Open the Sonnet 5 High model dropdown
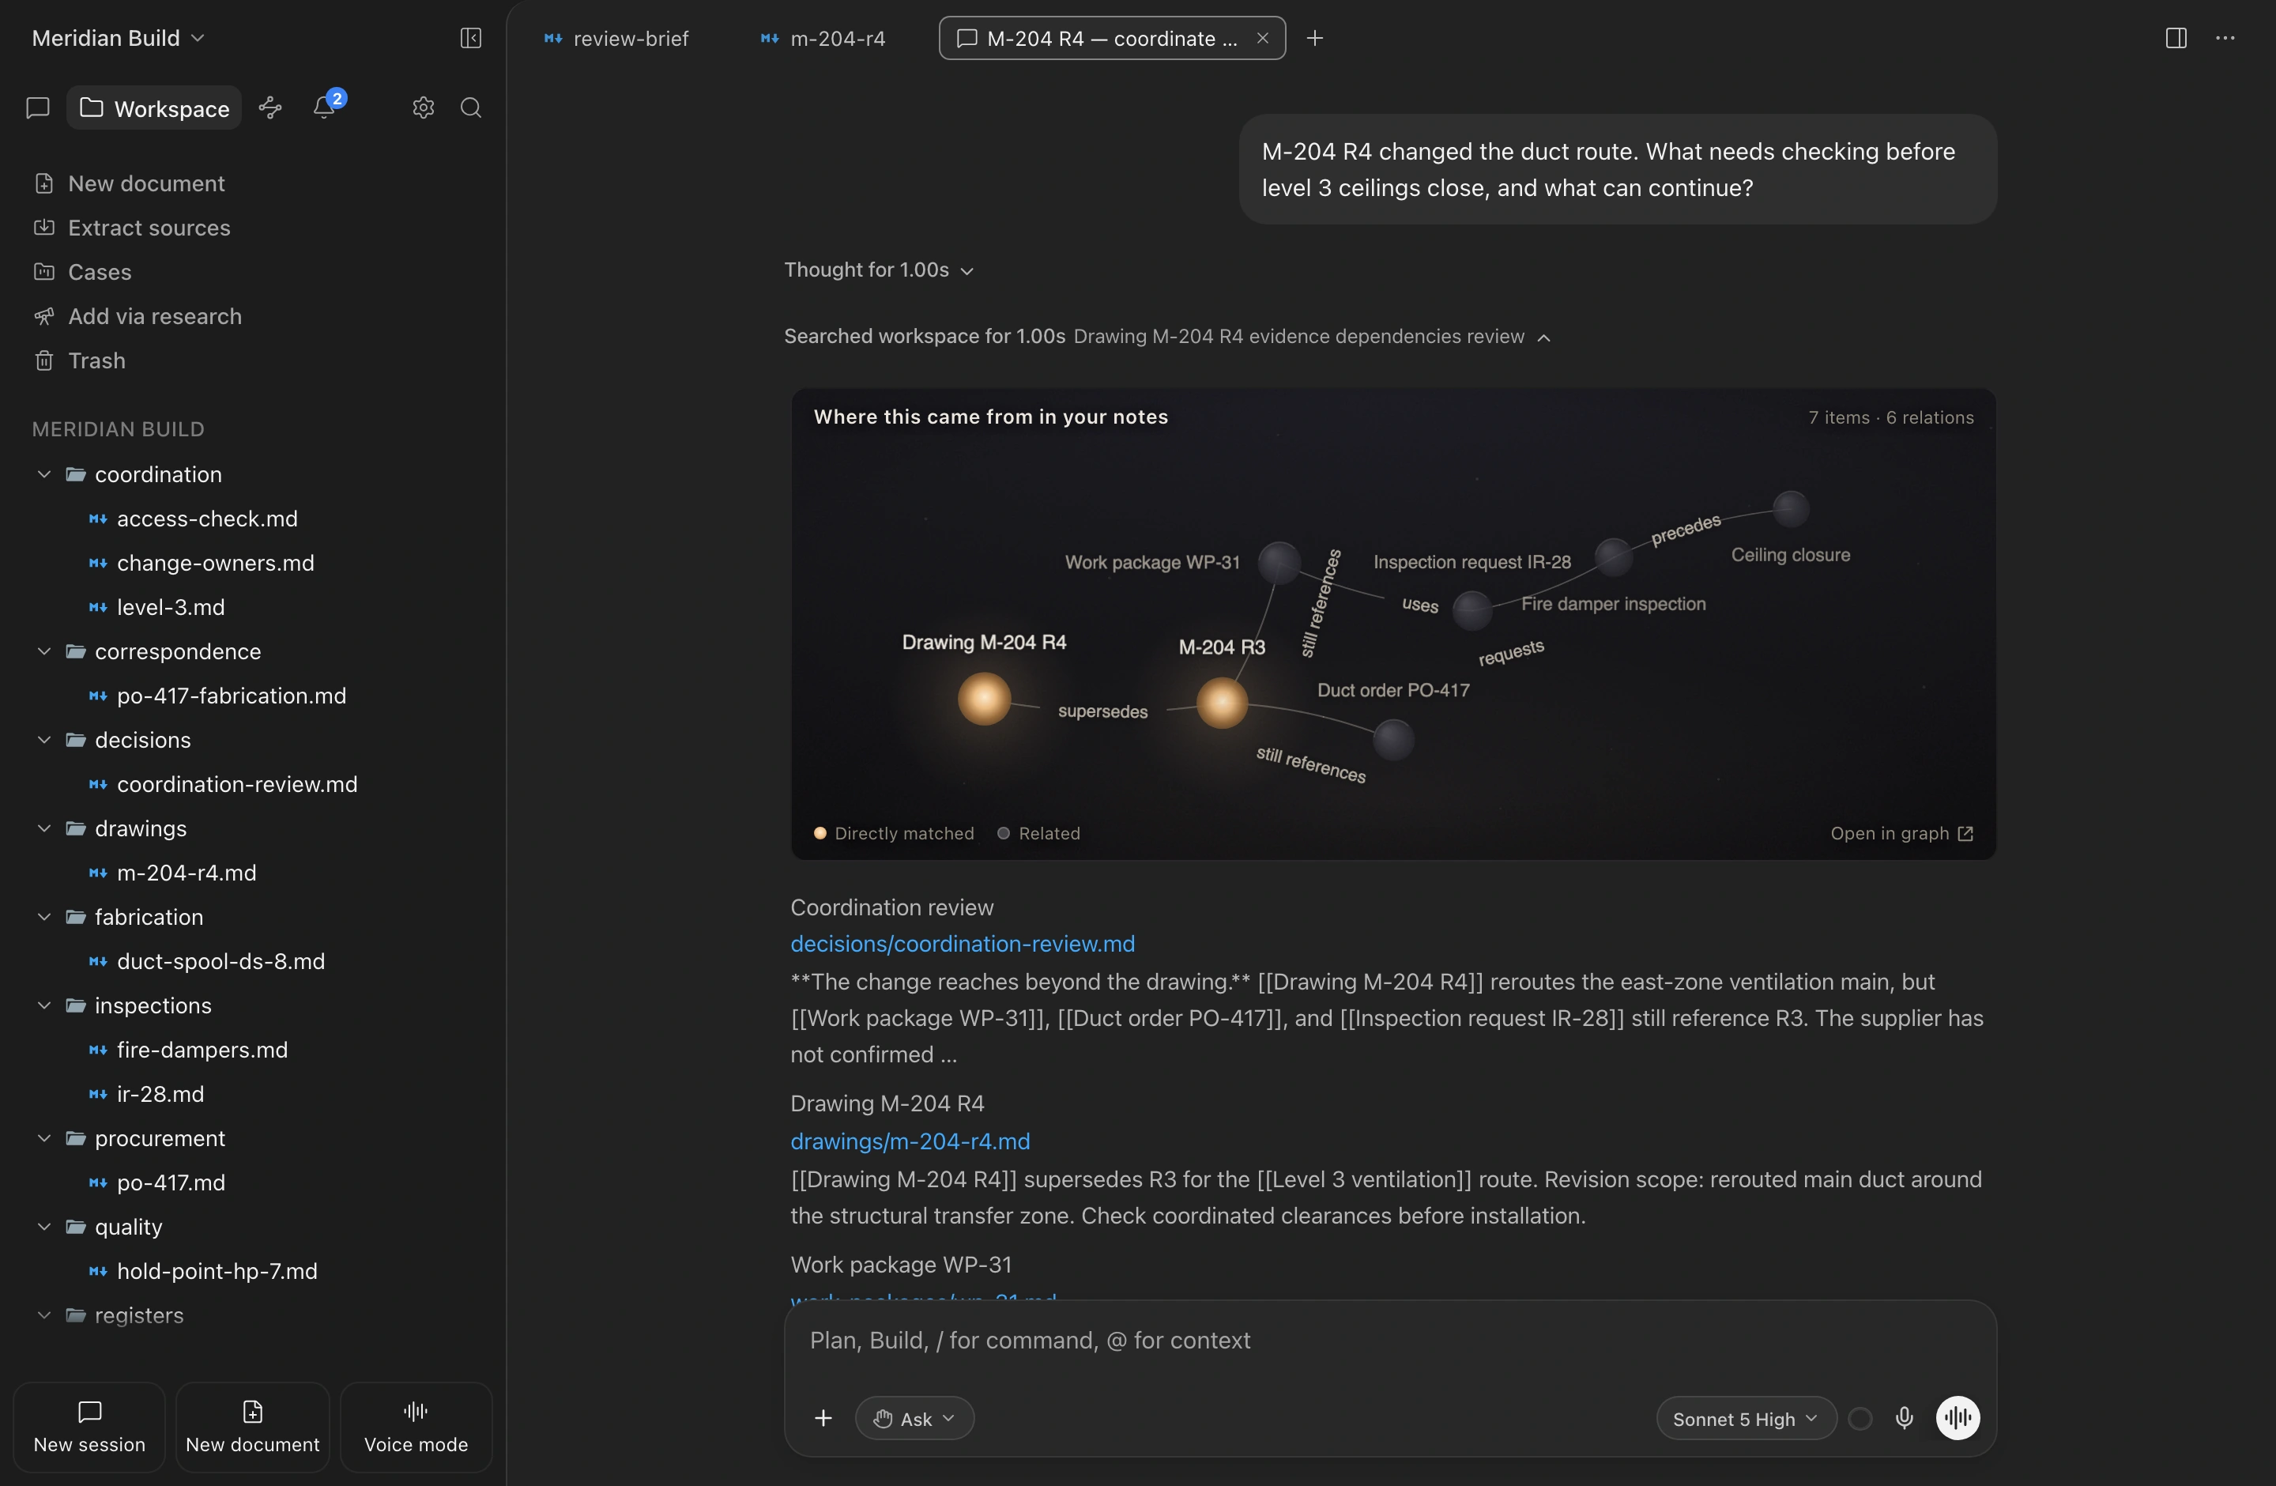 tap(1745, 1418)
